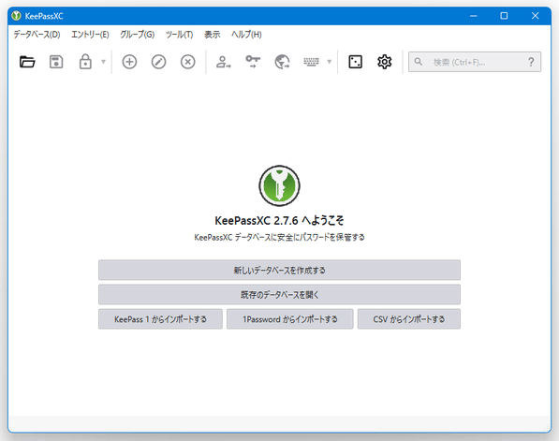Click 1Password からインポートする button
559x441 pixels.
pyautogui.click(x=290, y=319)
